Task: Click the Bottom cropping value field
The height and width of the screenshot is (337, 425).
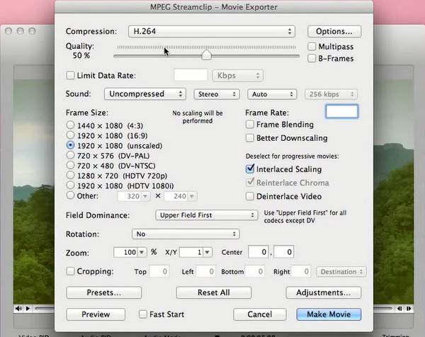Action: tap(255, 271)
